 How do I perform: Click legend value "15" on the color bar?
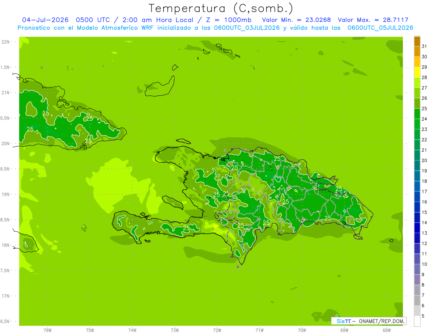(x=425, y=212)
